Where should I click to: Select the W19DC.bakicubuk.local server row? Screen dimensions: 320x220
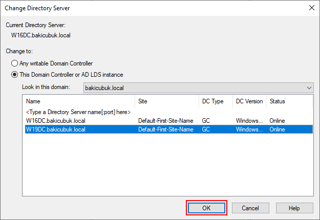169,129
